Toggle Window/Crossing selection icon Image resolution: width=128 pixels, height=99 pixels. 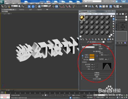point(29,6)
